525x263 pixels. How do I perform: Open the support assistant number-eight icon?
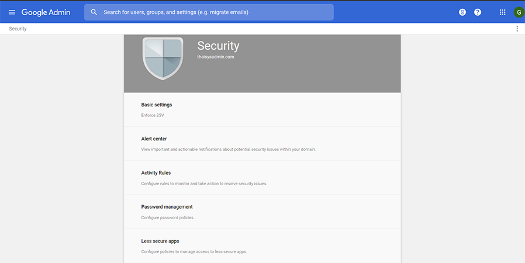[462, 12]
